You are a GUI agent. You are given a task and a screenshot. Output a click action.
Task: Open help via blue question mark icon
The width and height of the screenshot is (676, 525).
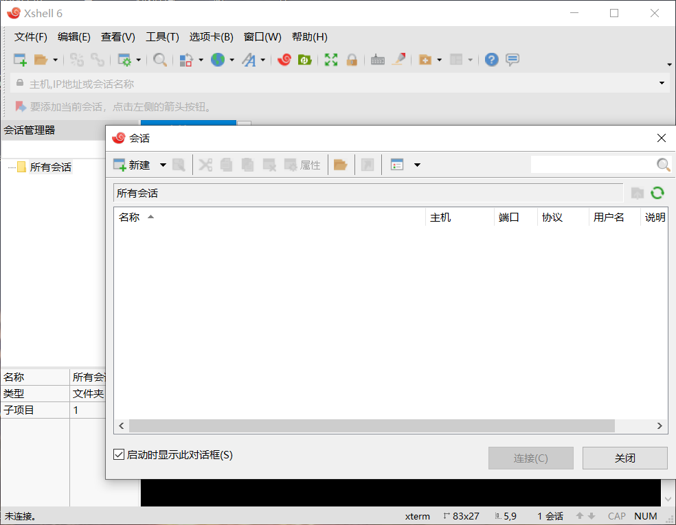pos(491,60)
